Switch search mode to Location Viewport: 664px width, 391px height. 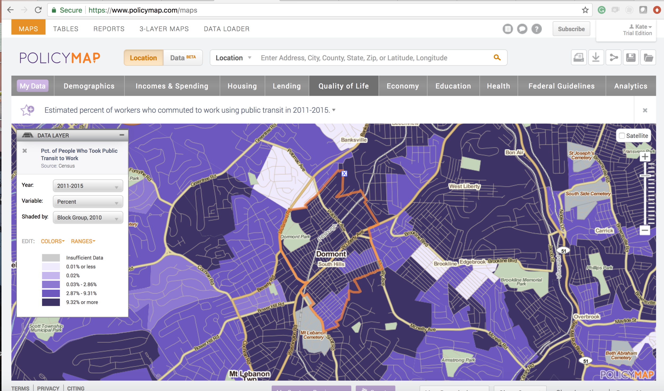click(x=143, y=58)
